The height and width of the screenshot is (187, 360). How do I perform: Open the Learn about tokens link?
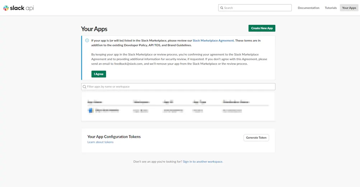pyautogui.click(x=100, y=142)
